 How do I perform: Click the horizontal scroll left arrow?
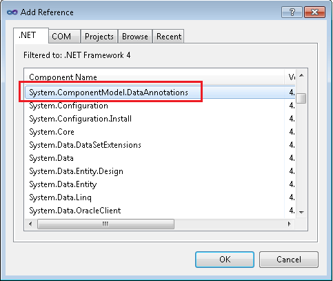click(x=30, y=224)
